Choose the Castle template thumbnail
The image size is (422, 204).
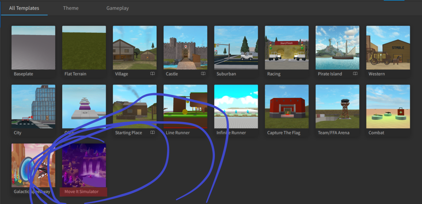coord(185,47)
